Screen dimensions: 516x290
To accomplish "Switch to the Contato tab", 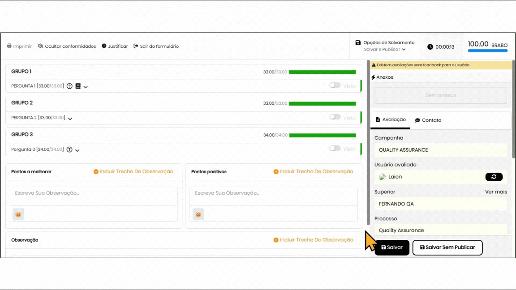I will click(x=428, y=120).
